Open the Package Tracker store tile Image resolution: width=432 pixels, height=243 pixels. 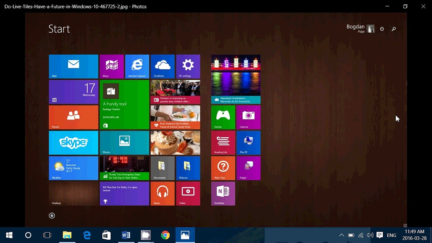(124, 105)
